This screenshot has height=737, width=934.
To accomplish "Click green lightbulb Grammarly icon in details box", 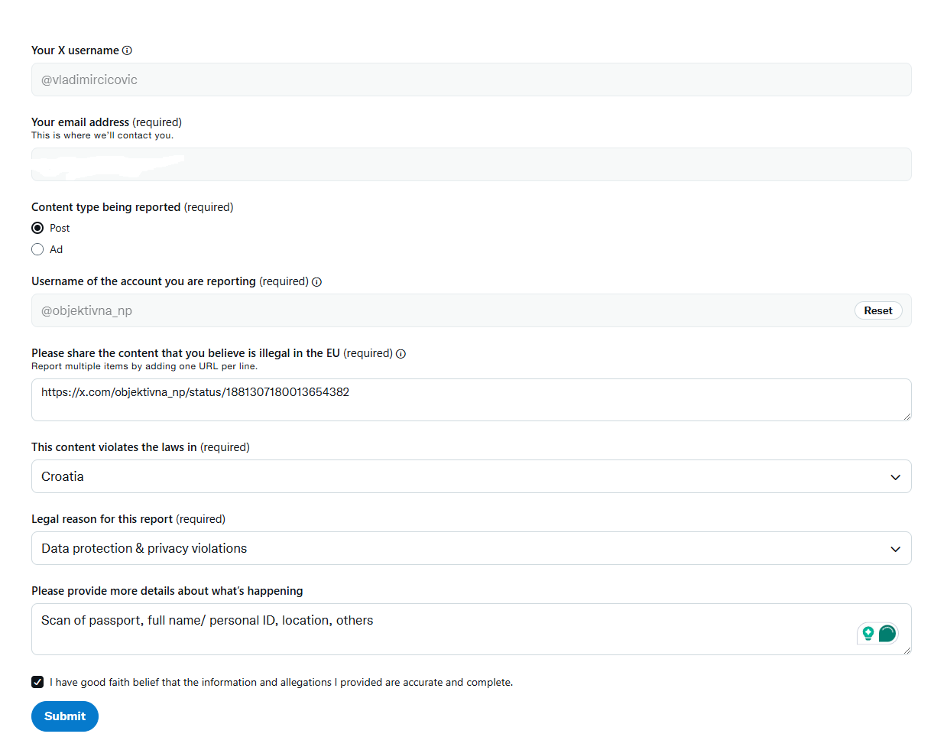I will coord(868,633).
